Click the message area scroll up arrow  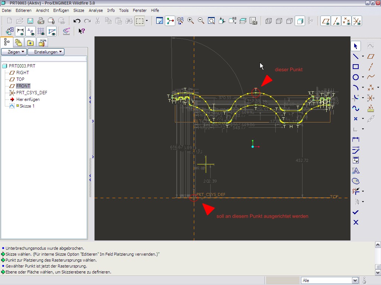click(378, 245)
